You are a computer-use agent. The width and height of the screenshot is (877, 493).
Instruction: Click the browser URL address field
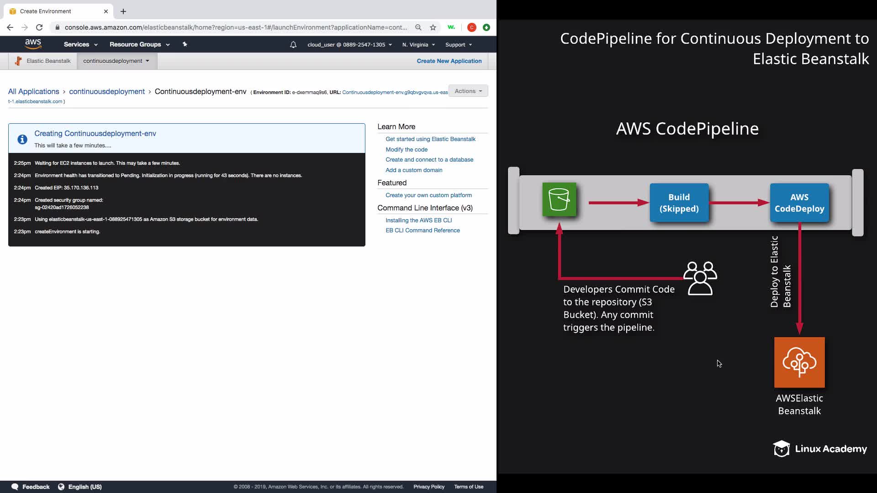235,27
